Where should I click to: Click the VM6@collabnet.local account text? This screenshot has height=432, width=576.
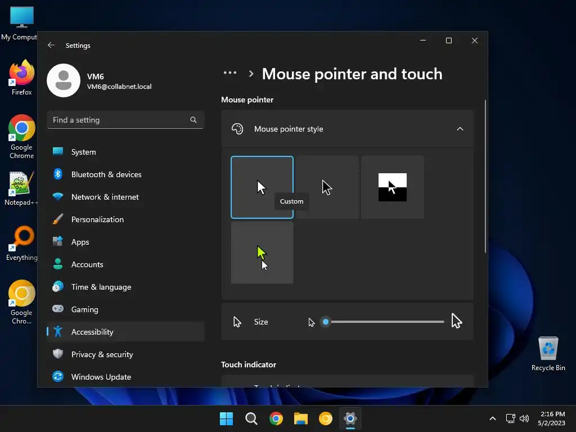click(119, 87)
